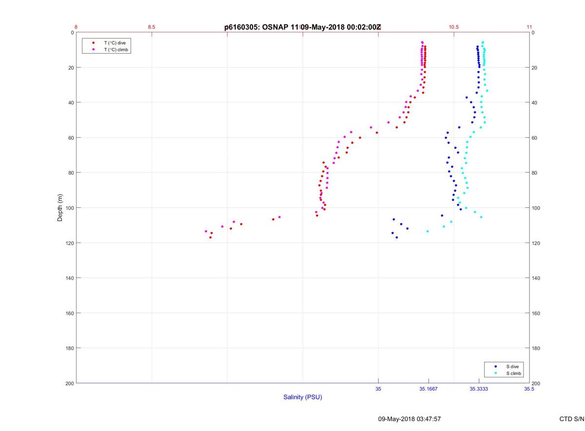Image resolution: width=585 pixels, height=431 pixels.
Task: Click left depth axis tick "100"
Action: [x=69, y=208]
